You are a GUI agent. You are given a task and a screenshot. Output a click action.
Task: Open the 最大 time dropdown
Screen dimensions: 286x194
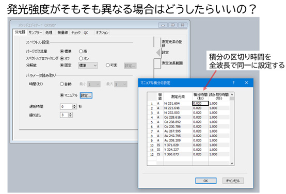(121, 84)
